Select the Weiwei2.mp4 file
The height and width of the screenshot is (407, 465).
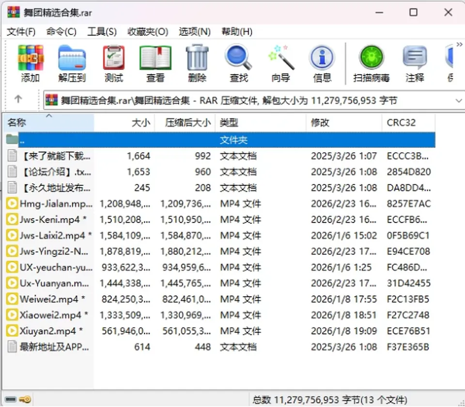tap(220, 299)
